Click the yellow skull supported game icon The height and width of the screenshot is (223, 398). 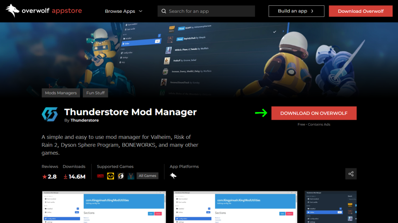(x=110, y=176)
